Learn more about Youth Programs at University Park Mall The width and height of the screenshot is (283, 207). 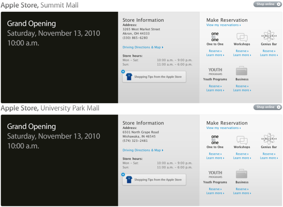215,193
